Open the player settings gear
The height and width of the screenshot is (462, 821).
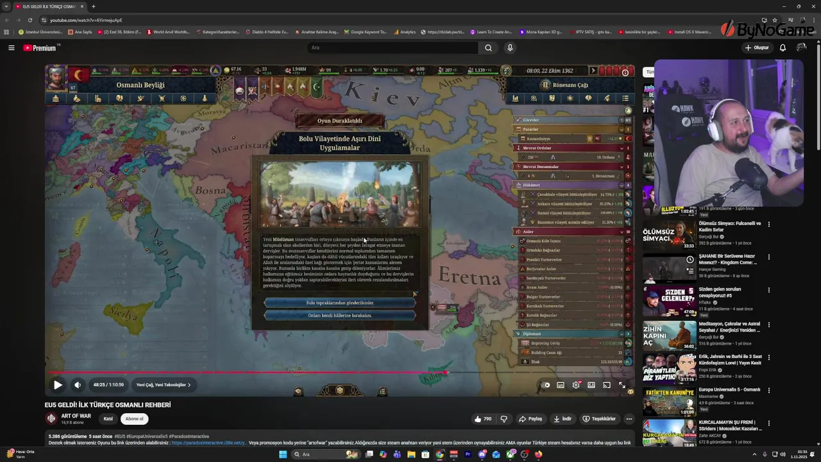(576, 385)
